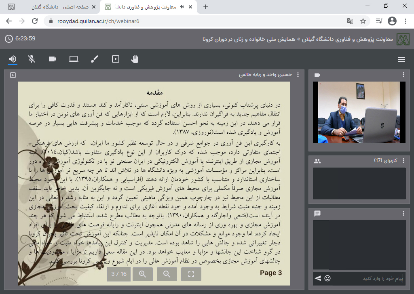This screenshot has height=294, width=414.
Task: Start screen sharing with laptop icon
Action: point(73,59)
